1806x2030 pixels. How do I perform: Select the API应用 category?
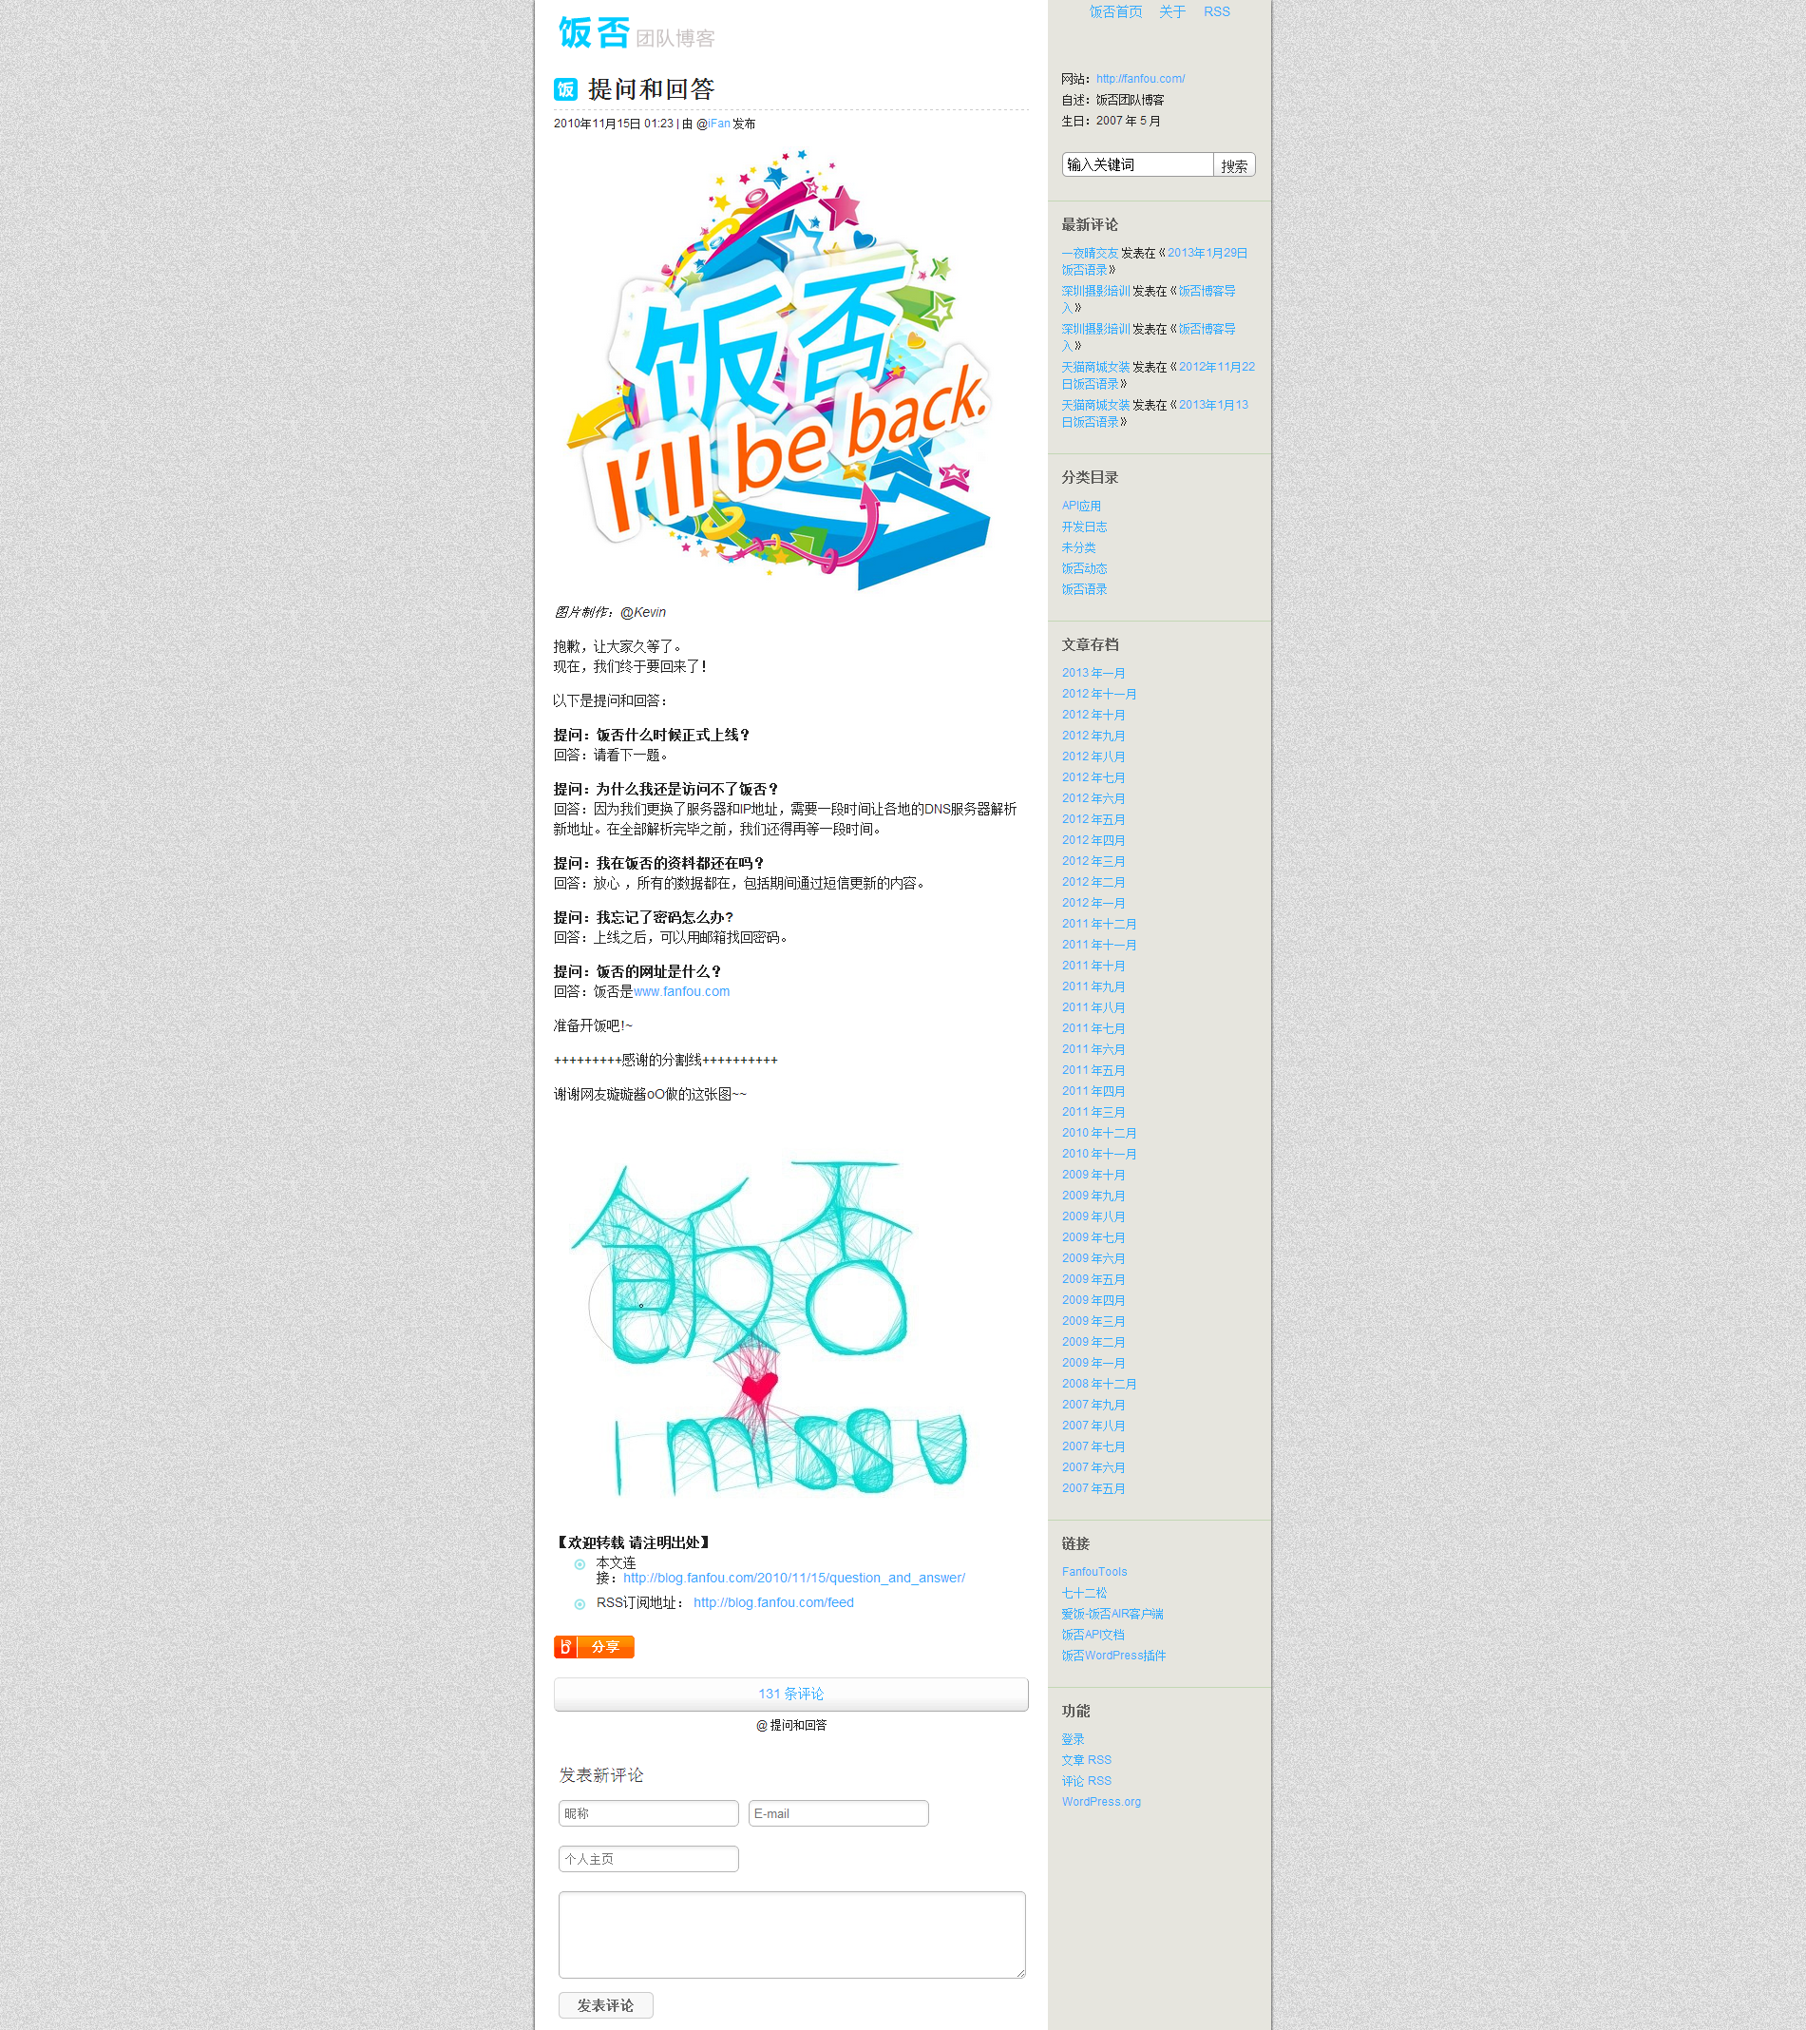[1081, 506]
